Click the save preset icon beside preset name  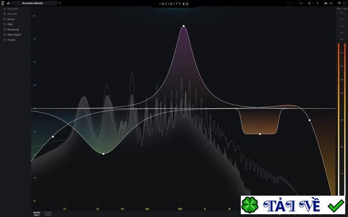point(60,3)
